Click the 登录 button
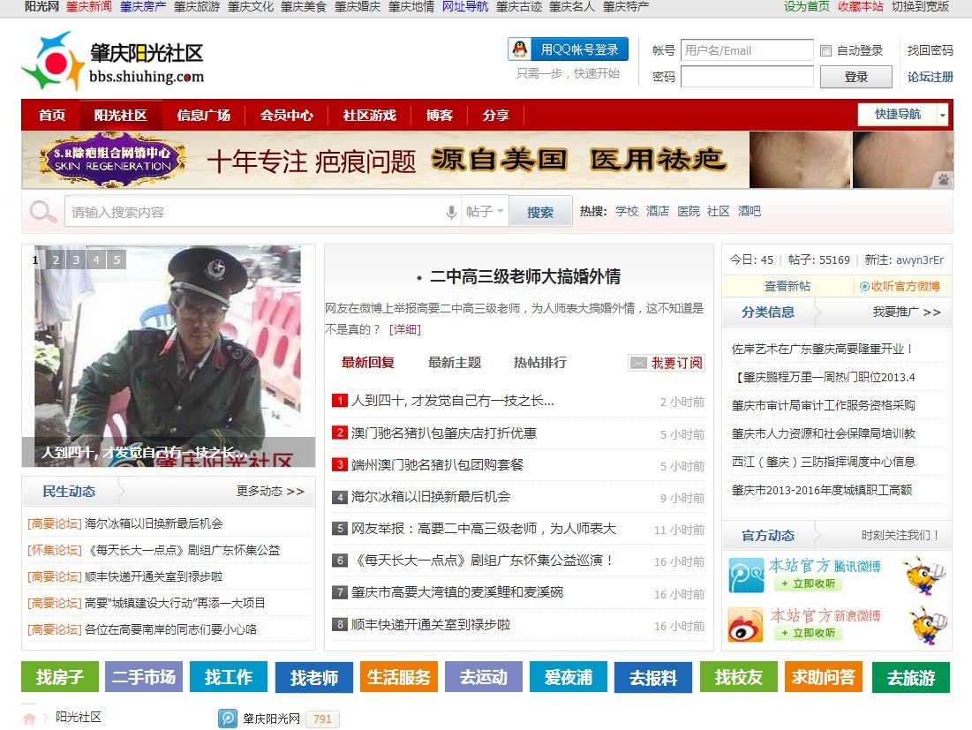The width and height of the screenshot is (972, 730). click(x=856, y=77)
